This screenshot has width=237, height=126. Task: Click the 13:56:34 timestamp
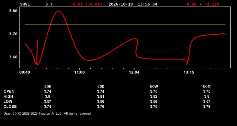147,4
